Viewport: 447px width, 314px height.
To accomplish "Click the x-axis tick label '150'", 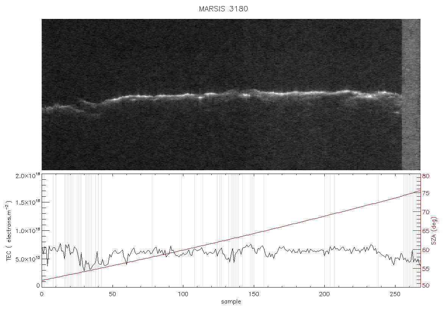I will [254, 294].
